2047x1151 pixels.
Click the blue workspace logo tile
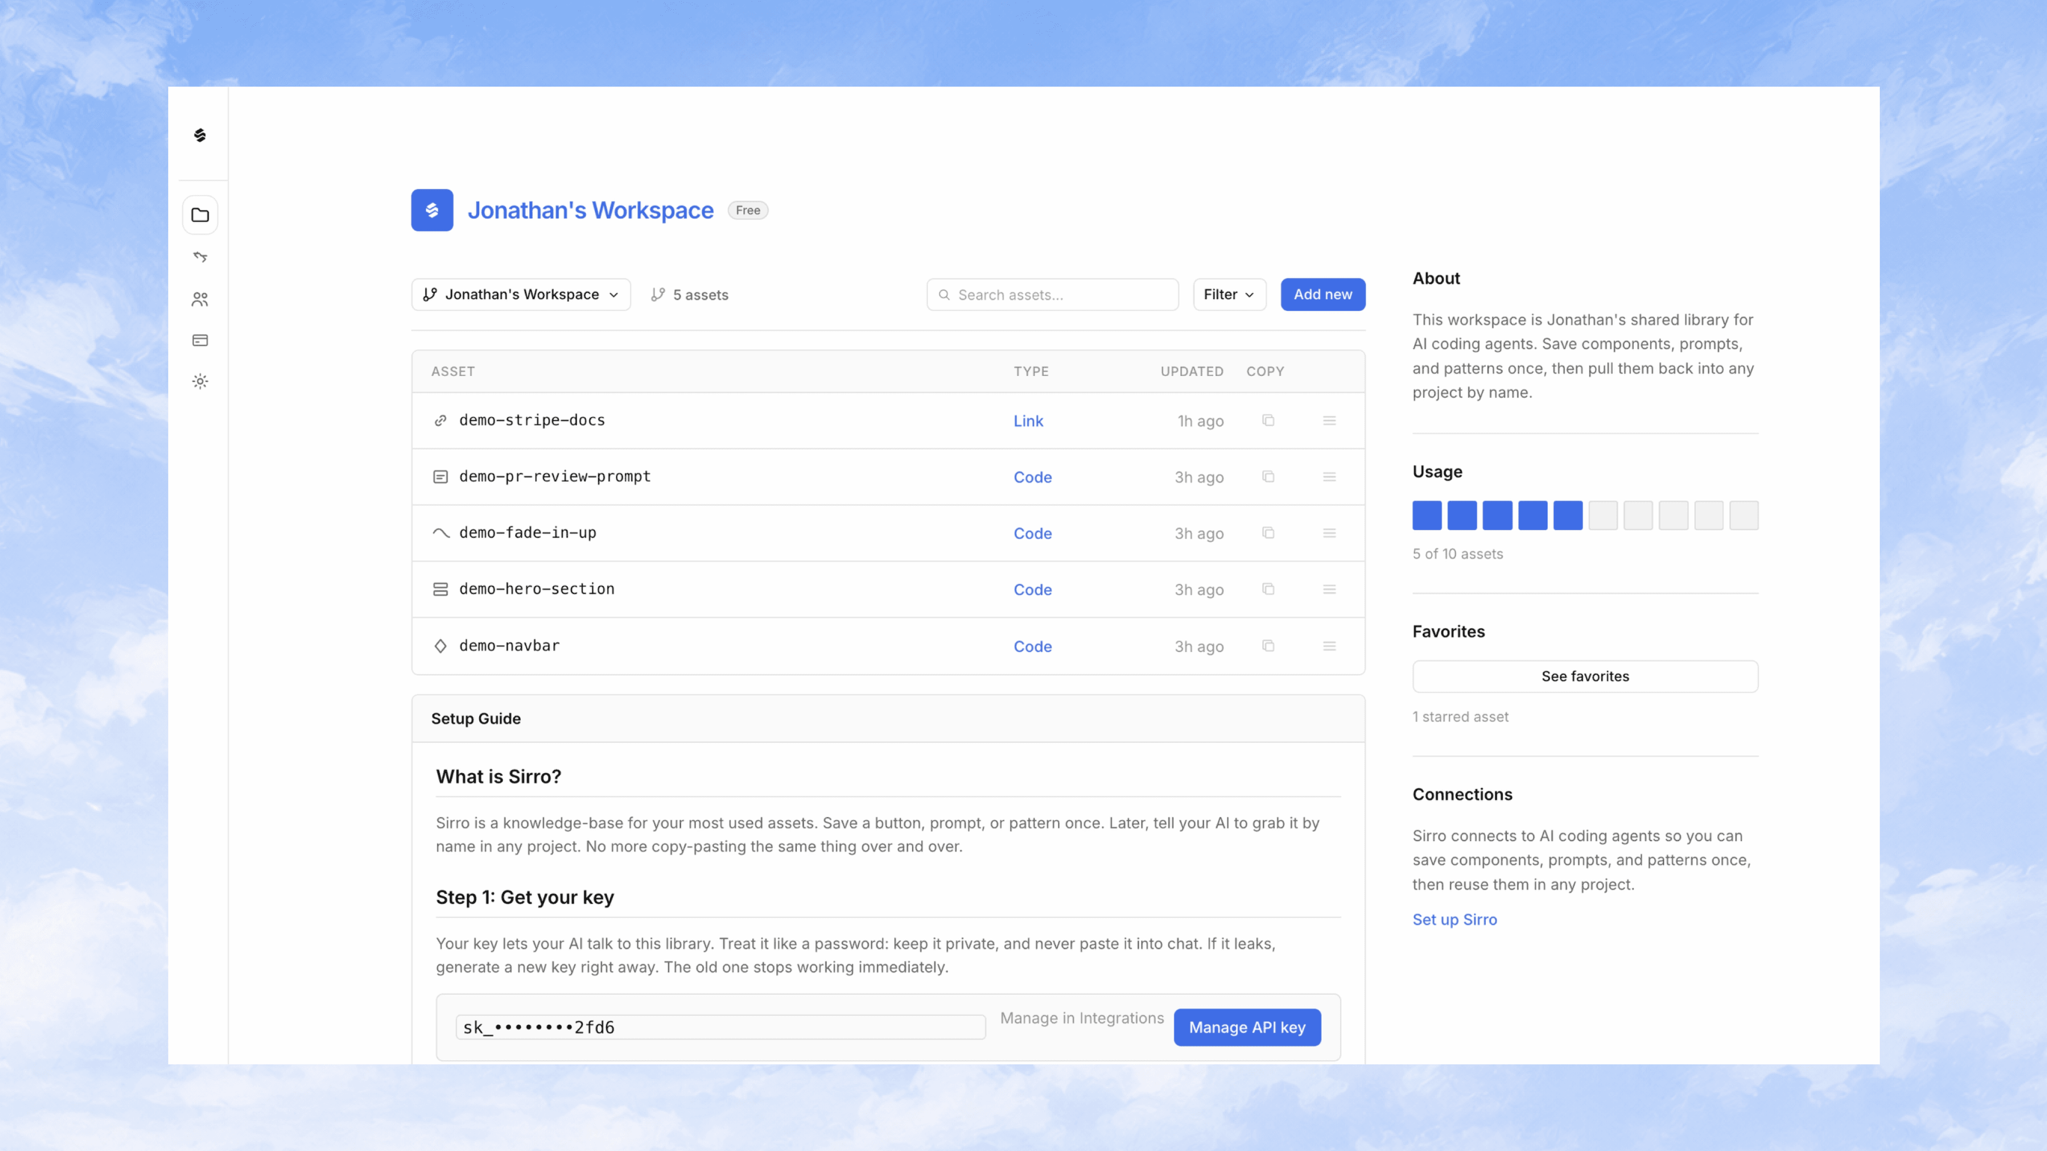point(432,210)
